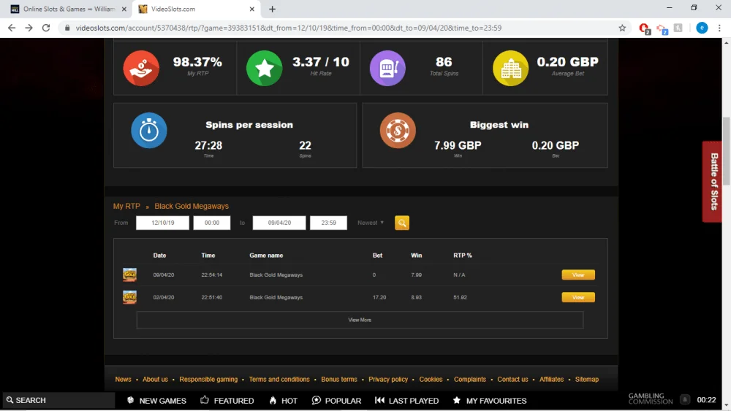The width and height of the screenshot is (731, 411).
Task: Close the VideoSlots.com tab
Action: 251,9
